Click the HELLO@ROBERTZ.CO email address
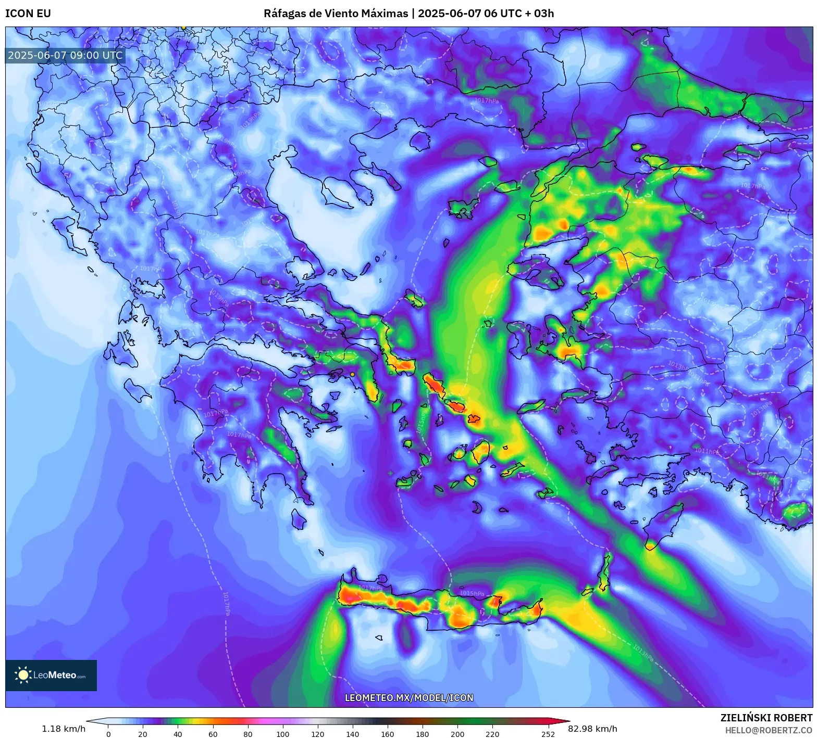 click(x=769, y=730)
